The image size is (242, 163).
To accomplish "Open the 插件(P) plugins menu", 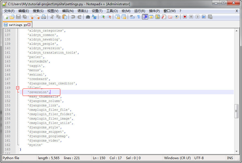I will pos(154,11).
